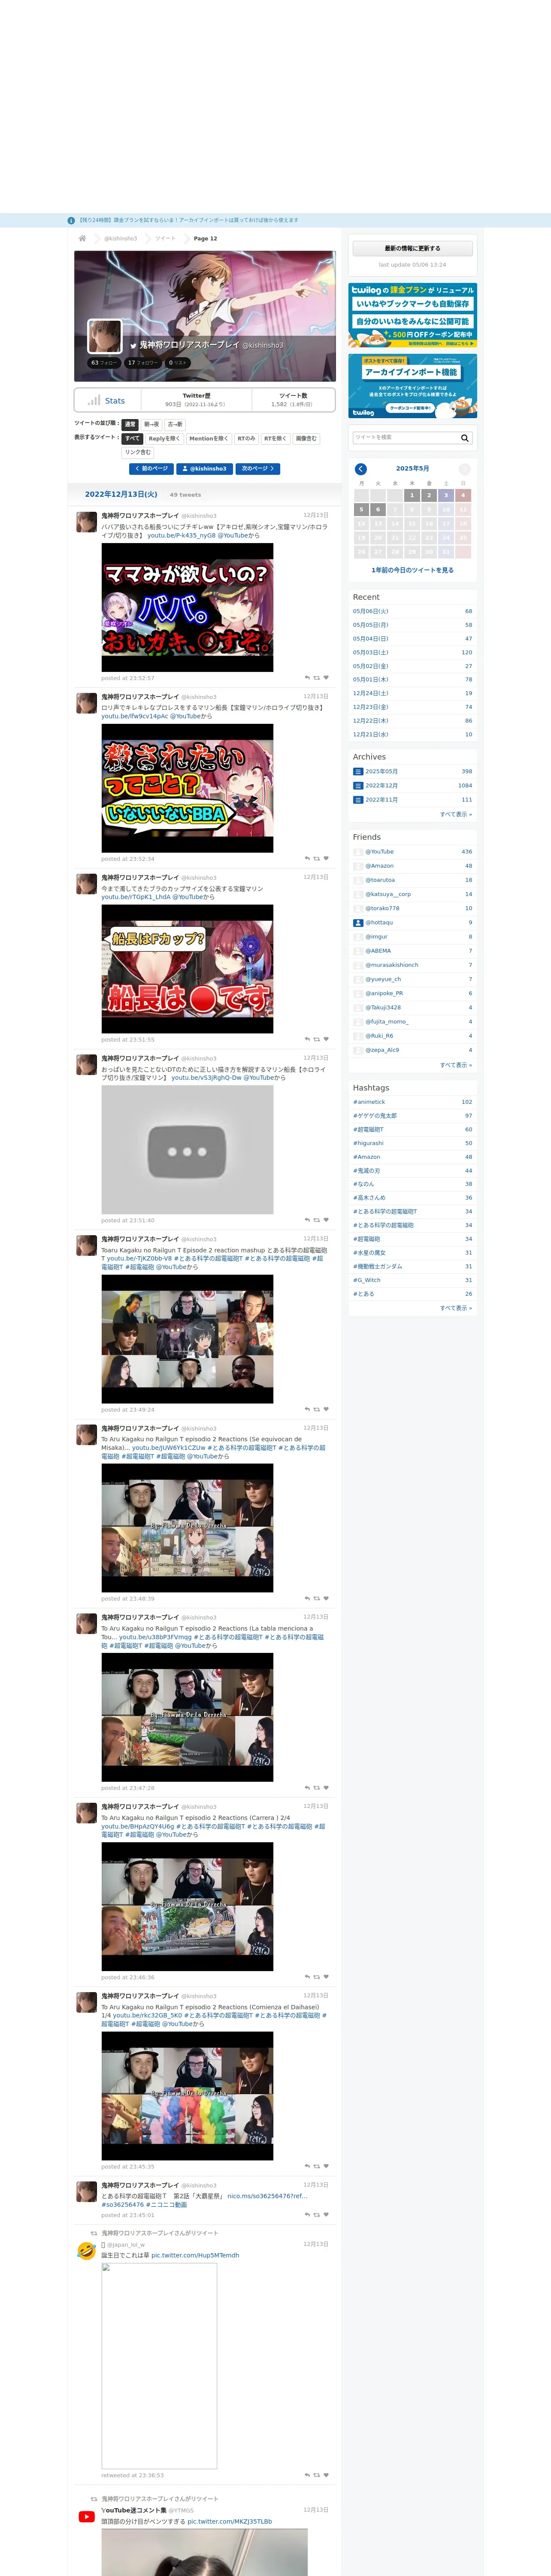Select 古→新 tweet sort order
This screenshot has width=551, height=2576.
tap(175, 424)
